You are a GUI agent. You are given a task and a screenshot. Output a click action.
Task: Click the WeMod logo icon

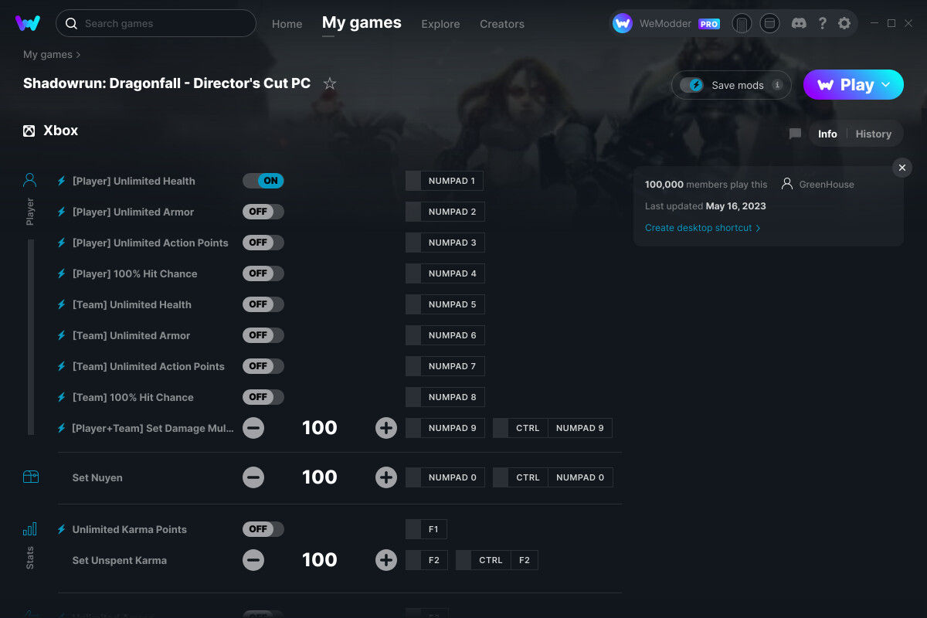(28, 23)
